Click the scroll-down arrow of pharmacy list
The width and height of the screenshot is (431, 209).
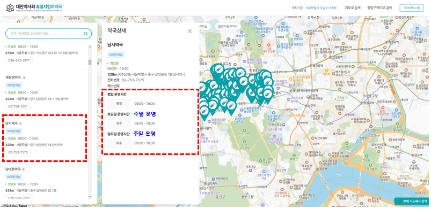click(x=90, y=197)
